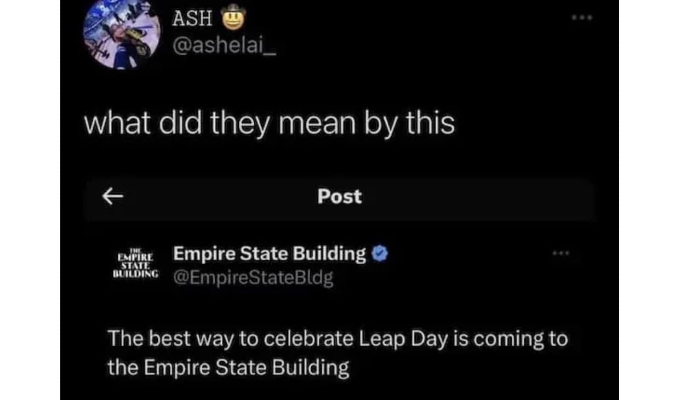
Task: Open ASH's profile picture
Action: (122, 34)
